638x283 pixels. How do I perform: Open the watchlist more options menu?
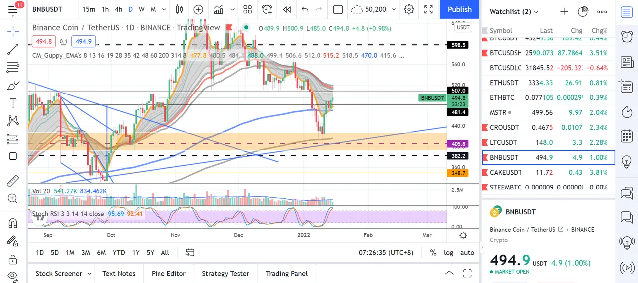point(602,12)
